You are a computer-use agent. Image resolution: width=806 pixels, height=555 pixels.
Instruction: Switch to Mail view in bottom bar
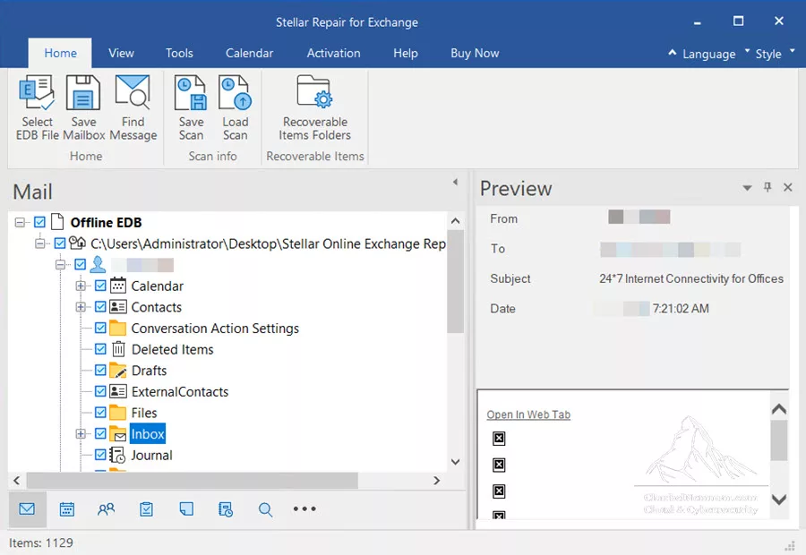coord(27,509)
